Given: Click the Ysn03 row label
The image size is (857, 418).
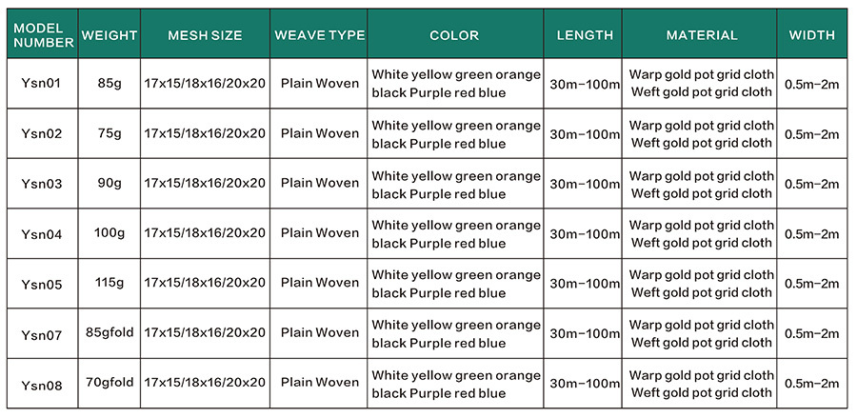Looking at the screenshot, I should [x=42, y=184].
